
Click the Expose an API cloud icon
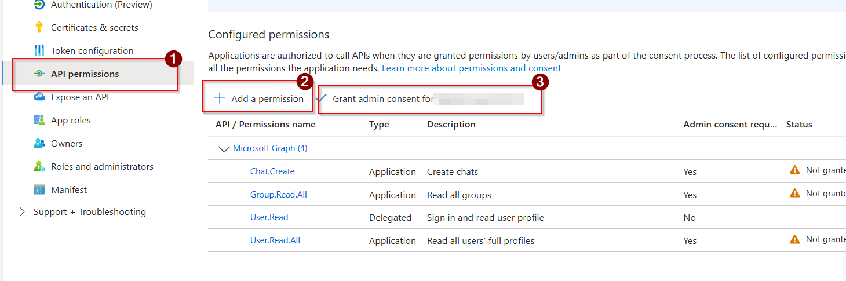[x=39, y=97]
